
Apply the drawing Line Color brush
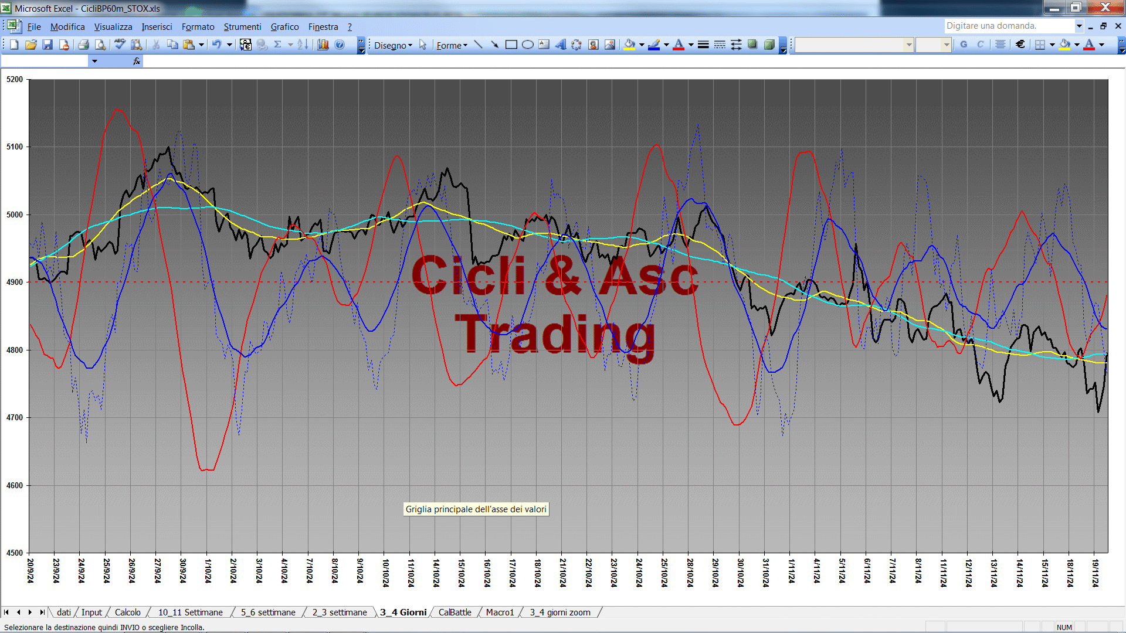pyautogui.click(x=654, y=45)
